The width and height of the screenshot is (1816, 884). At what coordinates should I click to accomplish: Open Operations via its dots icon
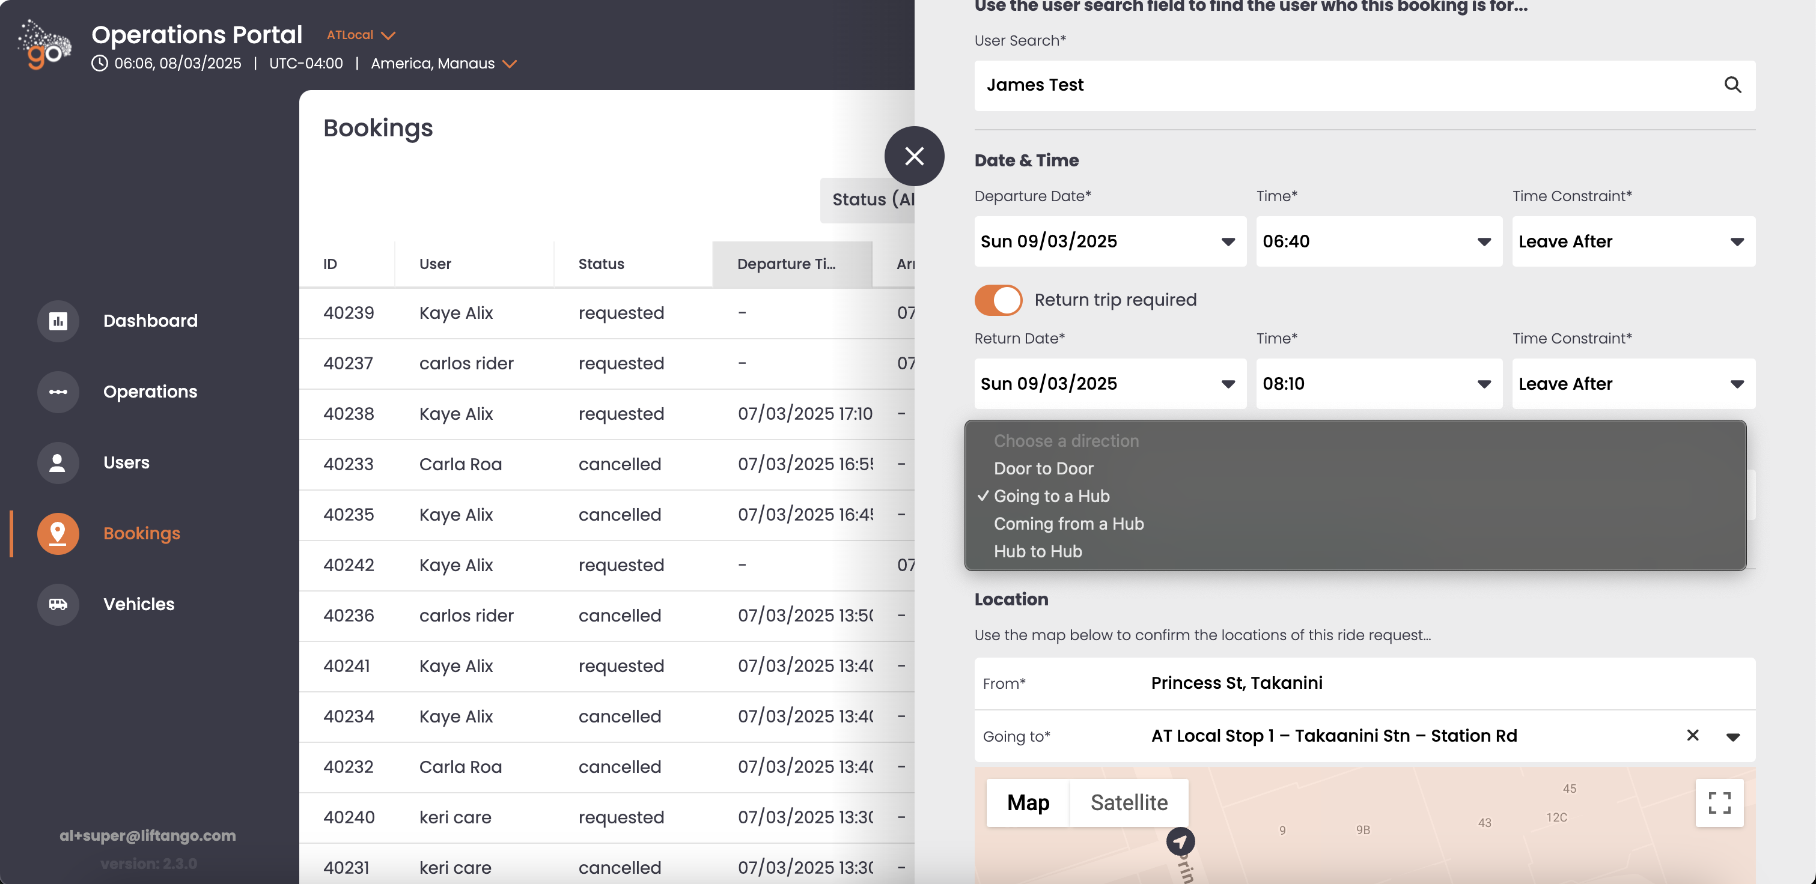pos(58,392)
